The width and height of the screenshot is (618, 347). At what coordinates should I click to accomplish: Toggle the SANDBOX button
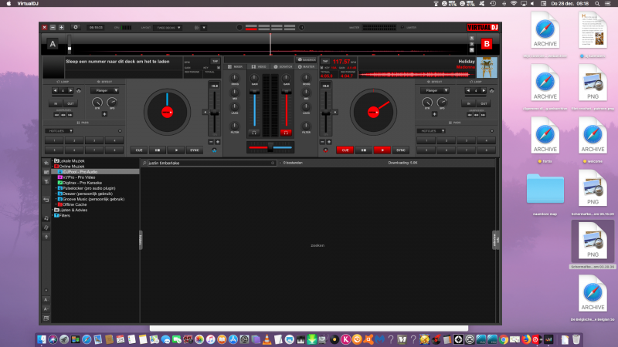[306, 60]
